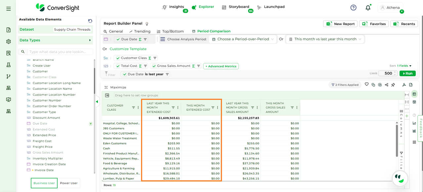Image resolution: width=423 pixels, height=192 pixels.
Task: Click the heart favorite icon above results
Action: coord(366,84)
